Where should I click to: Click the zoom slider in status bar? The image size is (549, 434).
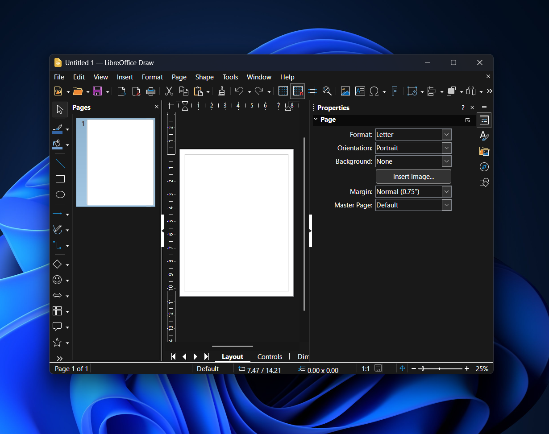tap(440, 369)
